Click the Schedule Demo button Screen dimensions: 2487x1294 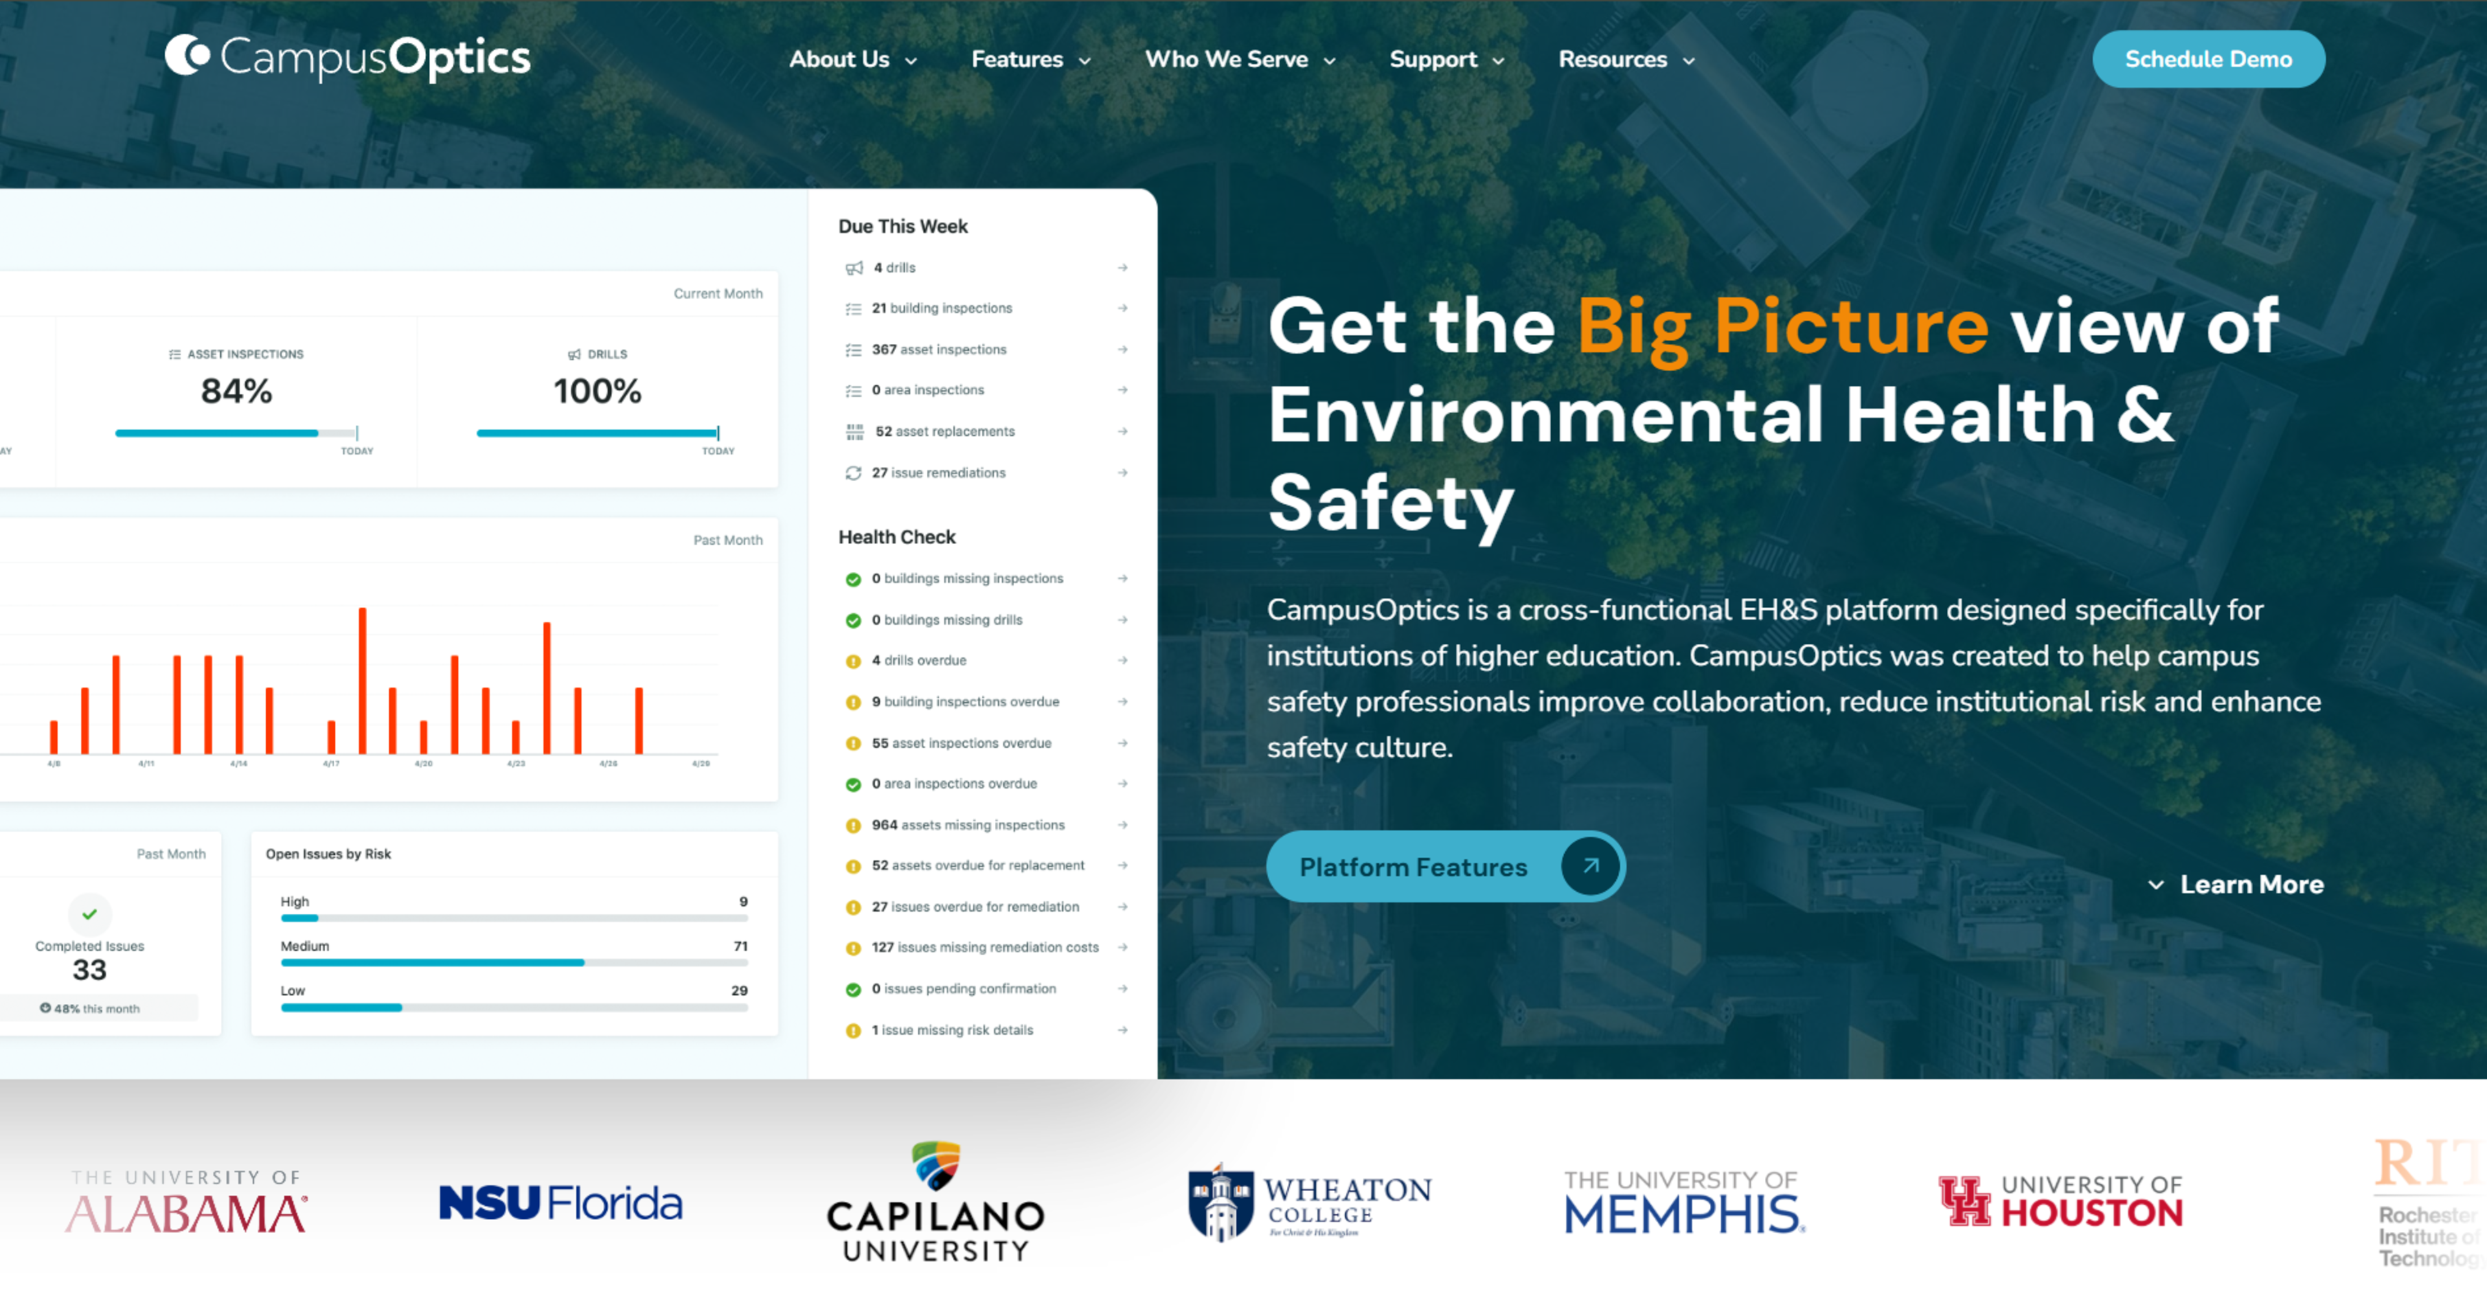pyautogui.click(x=2208, y=59)
